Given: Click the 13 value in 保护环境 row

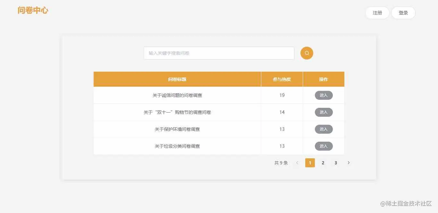Looking at the screenshot, I should click(282, 129).
